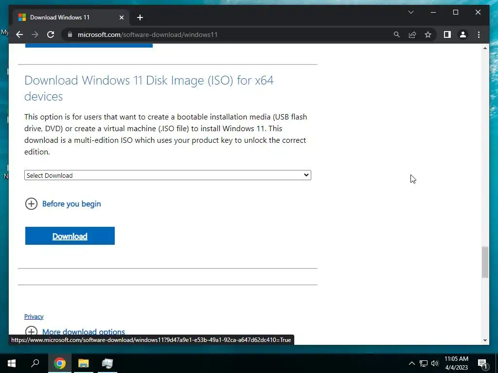This screenshot has height=373, width=498.
Task: Close the Download Windows 11 tab
Action: coord(121,17)
